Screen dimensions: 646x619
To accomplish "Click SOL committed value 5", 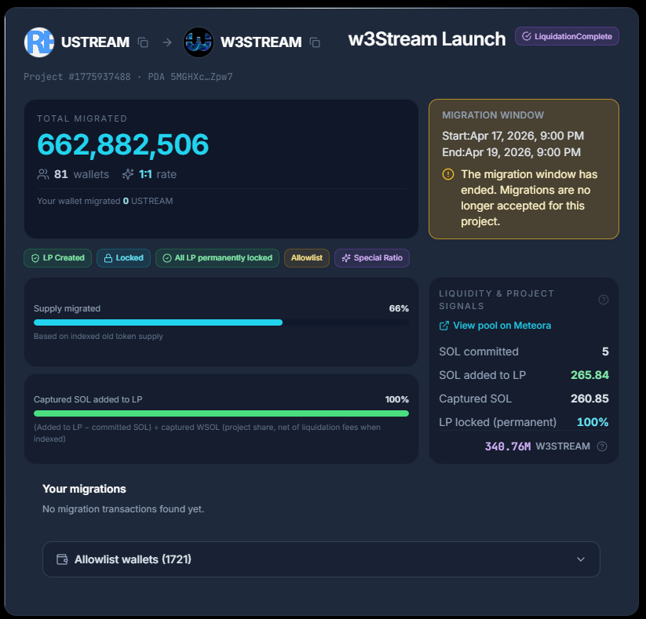I will (x=605, y=351).
